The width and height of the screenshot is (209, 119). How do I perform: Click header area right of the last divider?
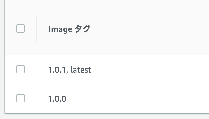(205, 29)
